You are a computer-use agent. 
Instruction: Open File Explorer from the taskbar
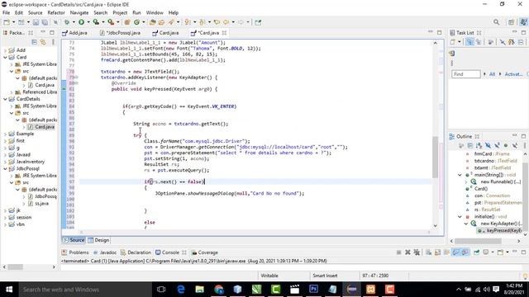click(x=200, y=289)
